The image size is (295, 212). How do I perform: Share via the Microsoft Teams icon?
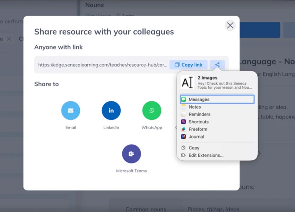[131, 154]
